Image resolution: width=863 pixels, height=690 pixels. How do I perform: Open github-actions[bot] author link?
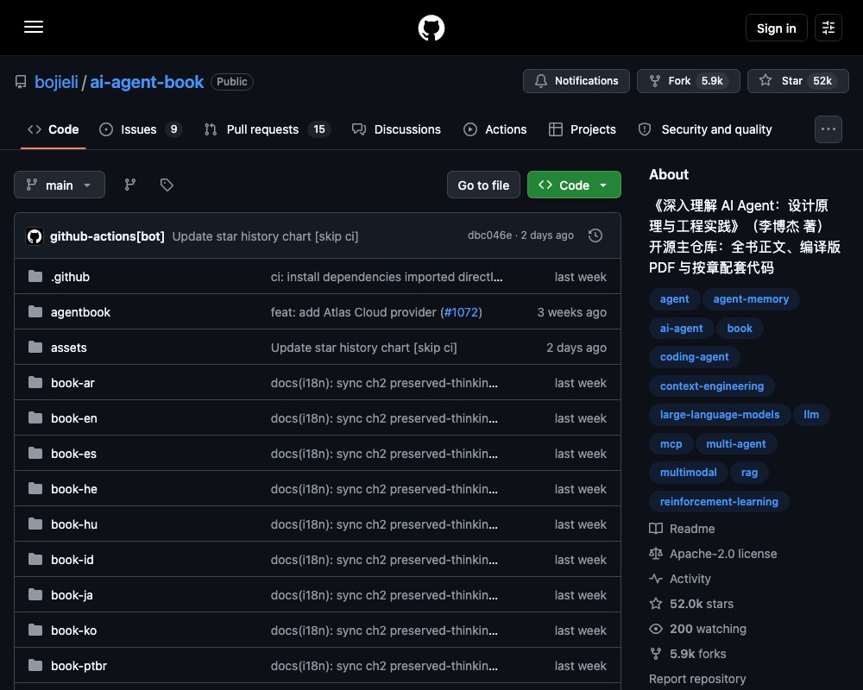[107, 236]
